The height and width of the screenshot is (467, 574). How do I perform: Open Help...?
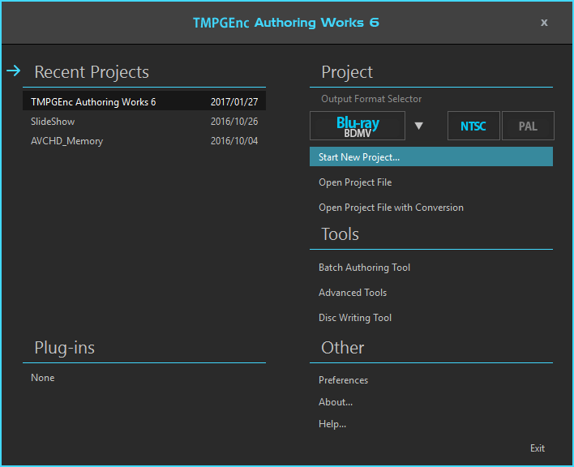click(x=332, y=424)
